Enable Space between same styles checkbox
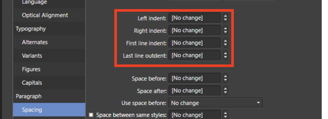Image resolution: width=328 pixels, height=119 pixels. [x=91, y=115]
